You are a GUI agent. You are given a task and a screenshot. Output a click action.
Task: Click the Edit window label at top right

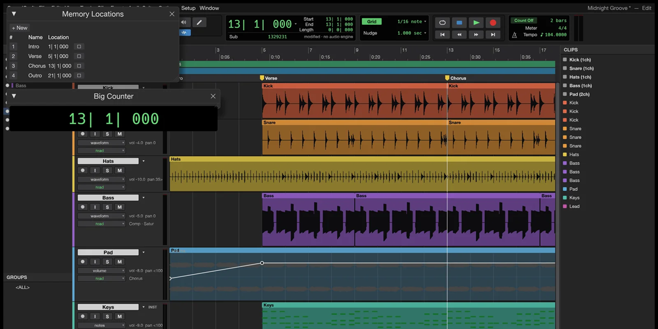pos(646,8)
